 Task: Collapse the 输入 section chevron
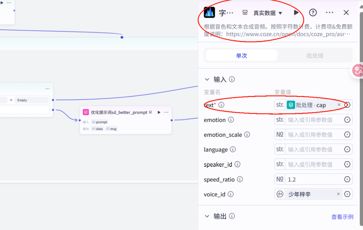click(207, 79)
